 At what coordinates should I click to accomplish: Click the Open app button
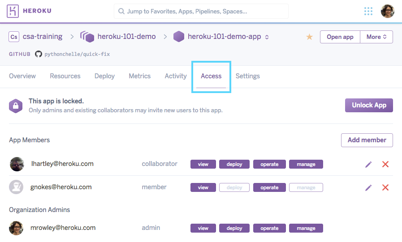click(340, 37)
